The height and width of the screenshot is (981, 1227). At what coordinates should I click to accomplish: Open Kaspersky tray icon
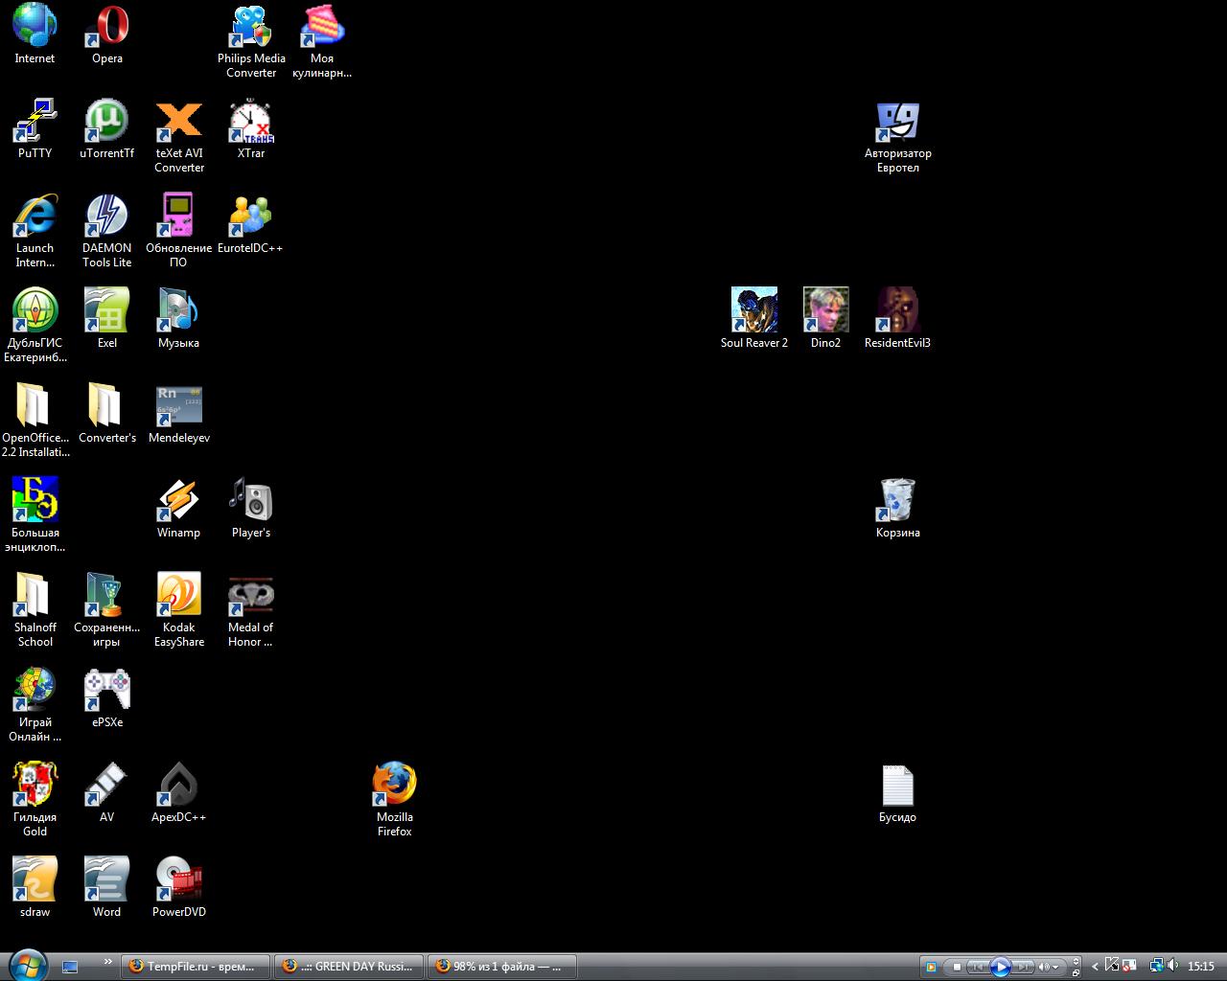[1111, 965]
